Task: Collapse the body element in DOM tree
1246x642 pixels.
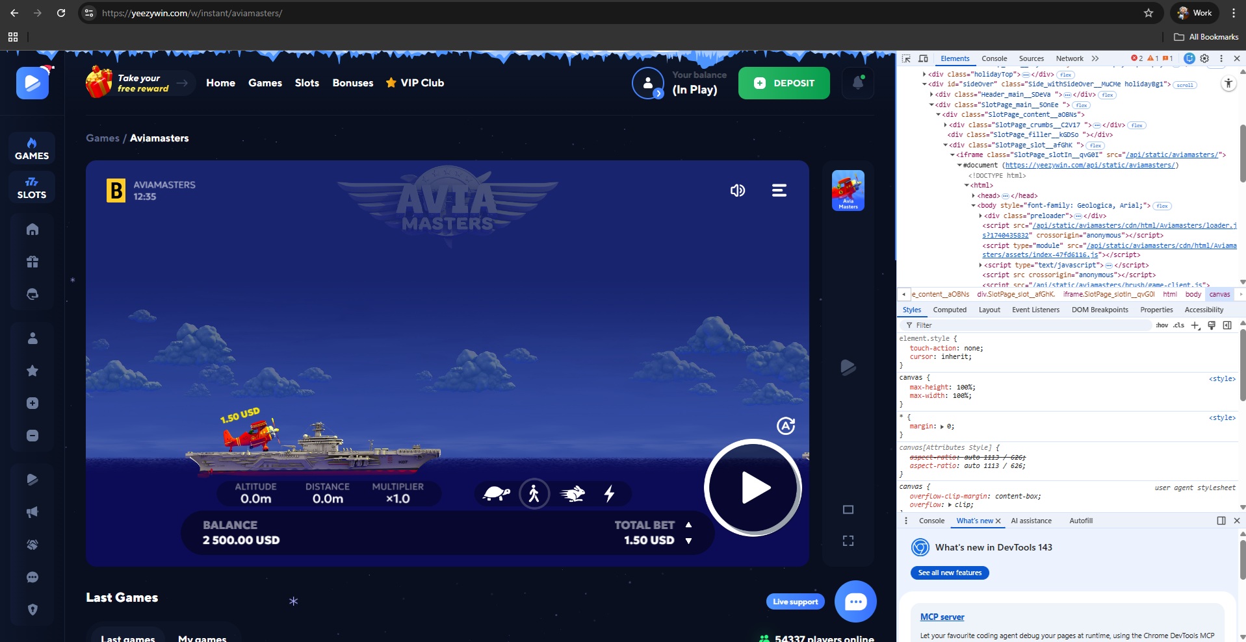Action: tap(974, 206)
